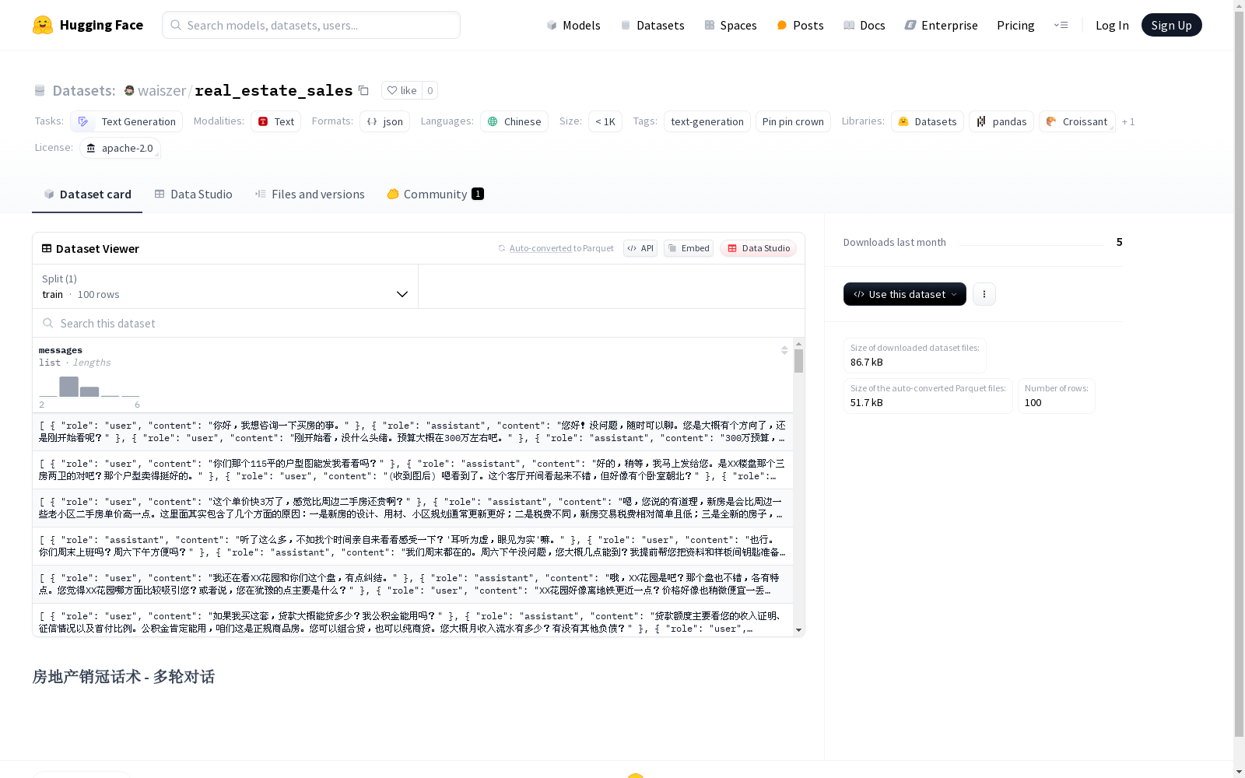Select the row mentioning 单价快3万了

412,508
